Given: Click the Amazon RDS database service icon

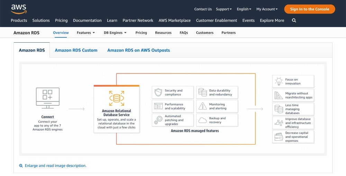Looking at the screenshot, I should 116,98.
